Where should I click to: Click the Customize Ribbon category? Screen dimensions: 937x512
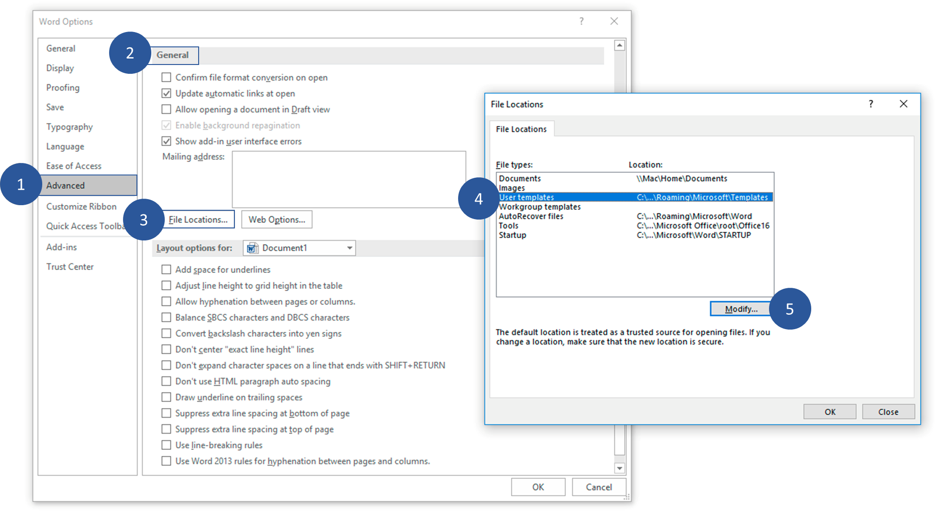click(83, 206)
